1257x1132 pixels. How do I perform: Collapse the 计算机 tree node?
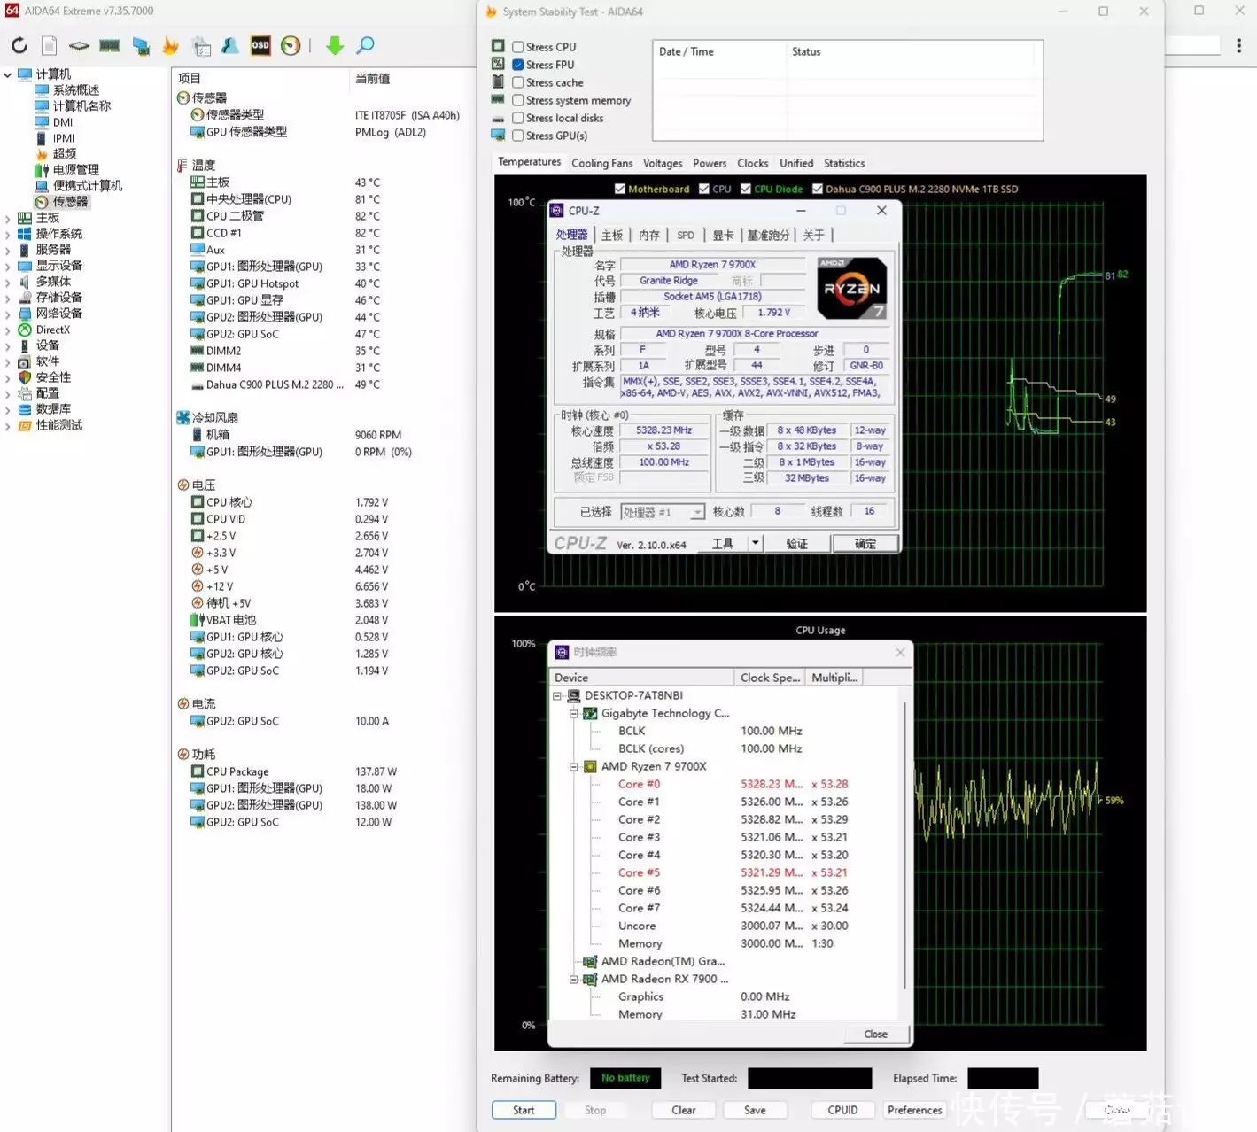coord(8,74)
